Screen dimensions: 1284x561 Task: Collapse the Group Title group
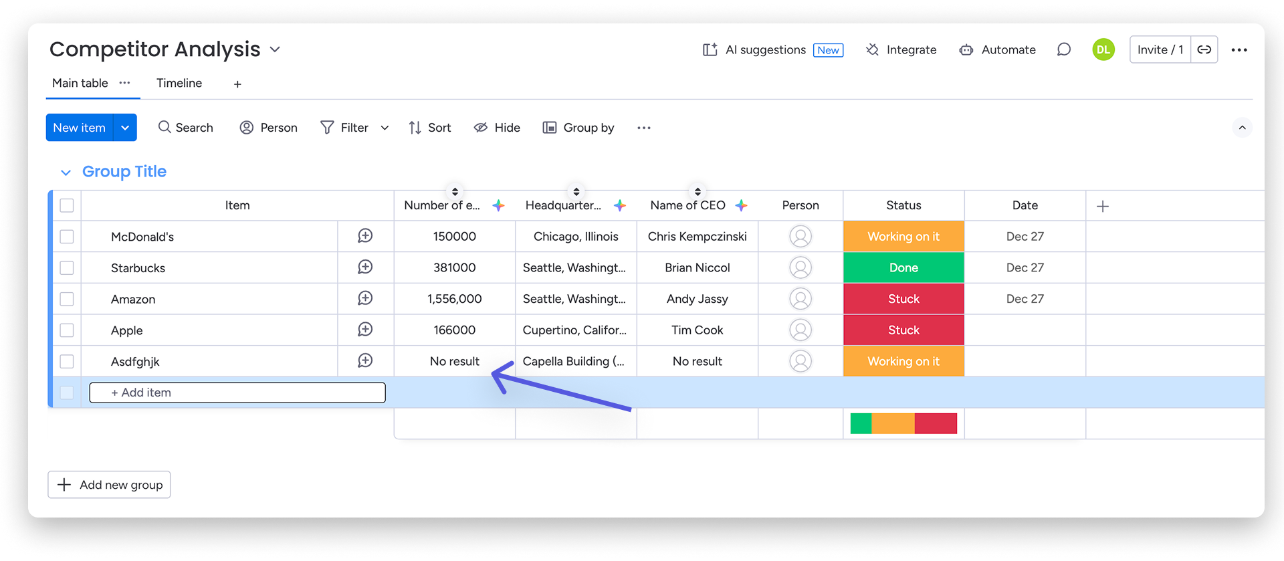[66, 173]
